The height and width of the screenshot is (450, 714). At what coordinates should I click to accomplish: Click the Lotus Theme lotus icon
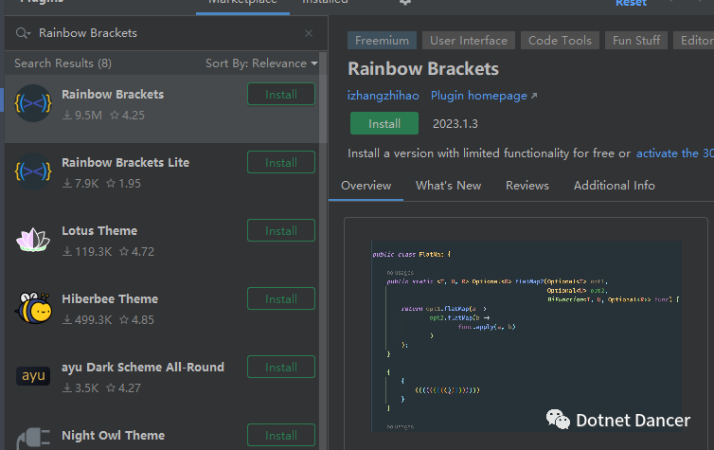pos(33,240)
